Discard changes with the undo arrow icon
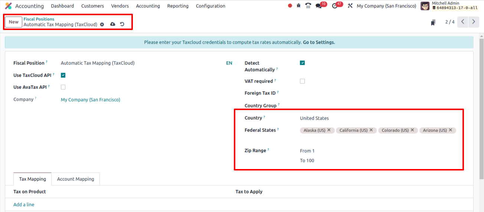 click(122, 24)
